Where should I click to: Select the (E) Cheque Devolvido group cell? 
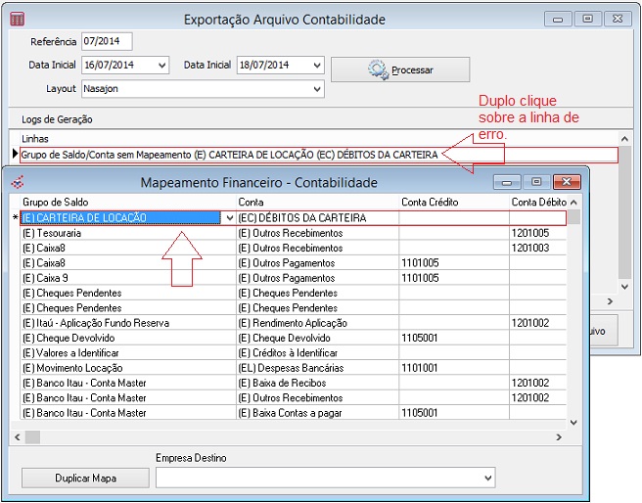[x=128, y=338]
